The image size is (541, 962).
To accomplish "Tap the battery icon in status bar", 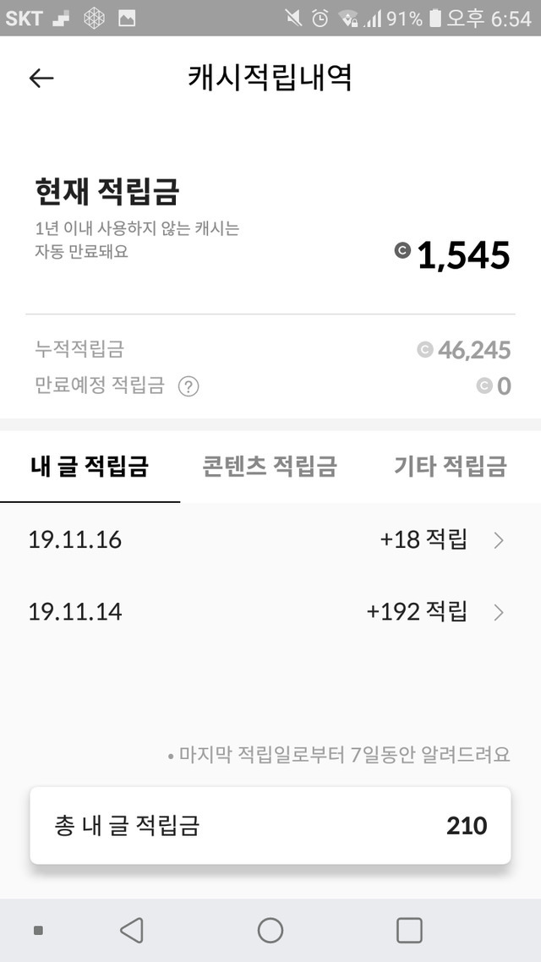I will pyautogui.click(x=434, y=18).
